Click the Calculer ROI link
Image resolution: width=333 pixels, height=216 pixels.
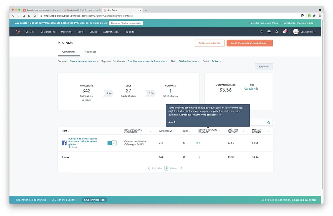pyautogui.click(x=249, y=89)
